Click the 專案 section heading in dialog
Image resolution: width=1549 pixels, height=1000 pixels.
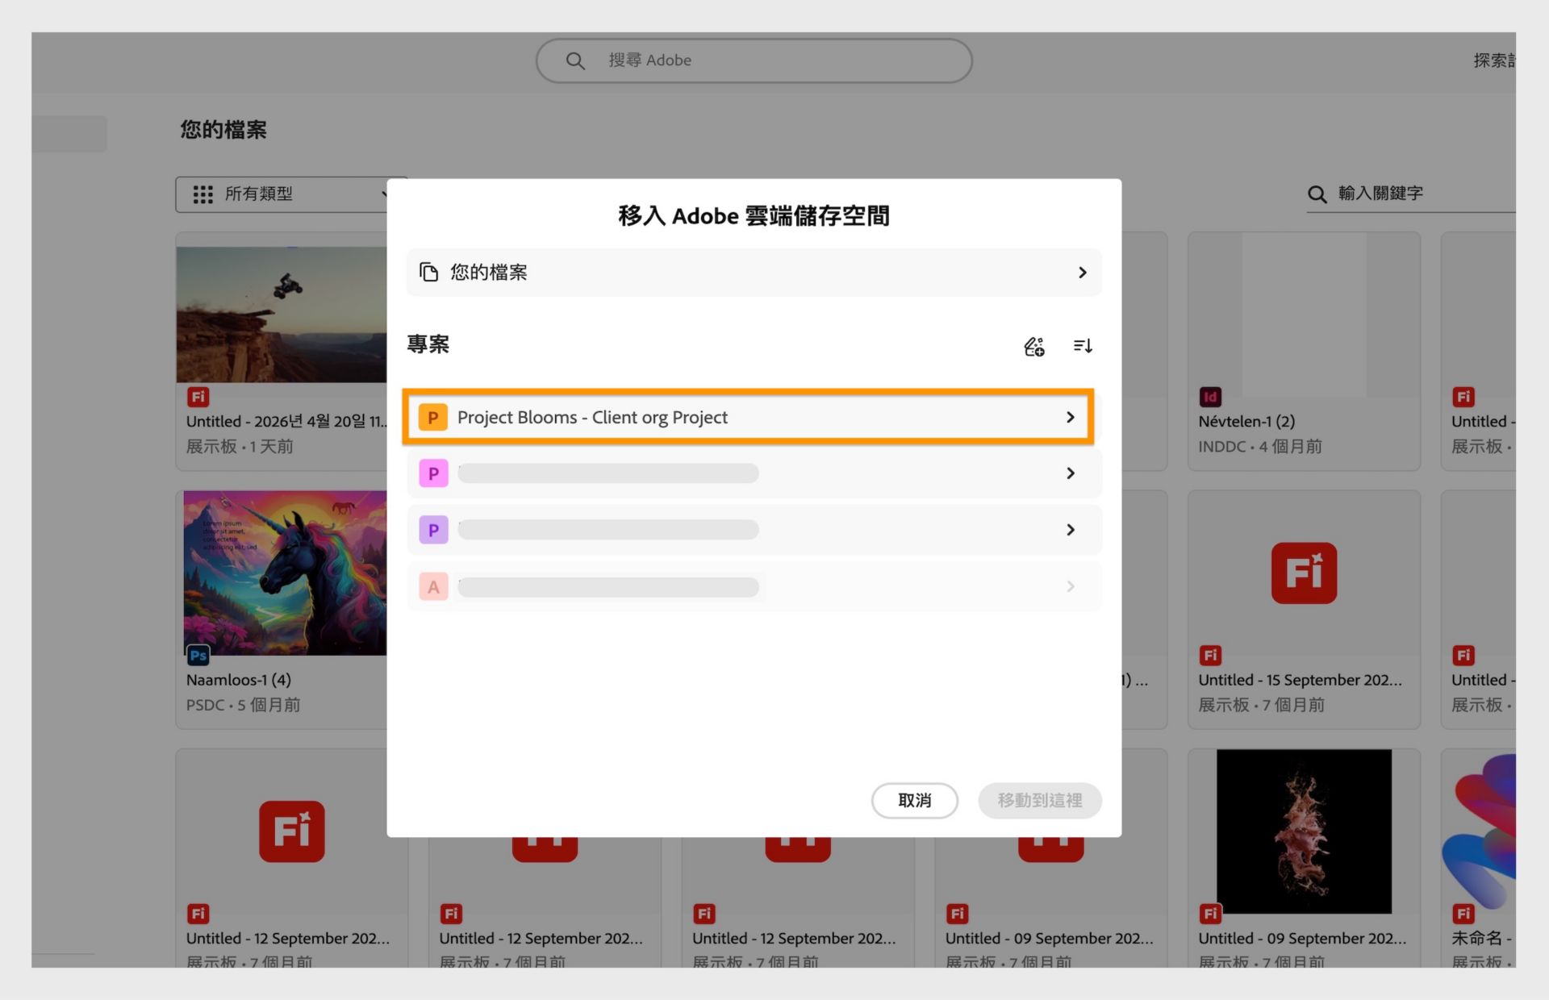[x=428, y=344]
